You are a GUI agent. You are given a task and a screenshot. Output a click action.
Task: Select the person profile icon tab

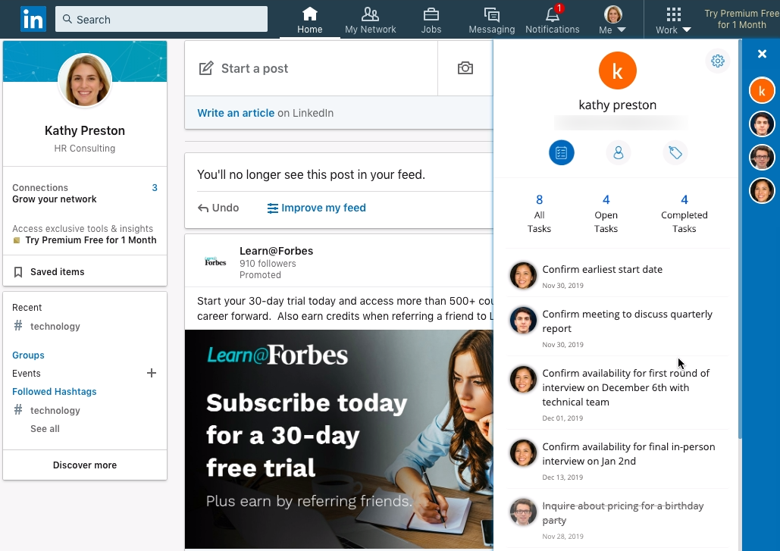point(618,152)
